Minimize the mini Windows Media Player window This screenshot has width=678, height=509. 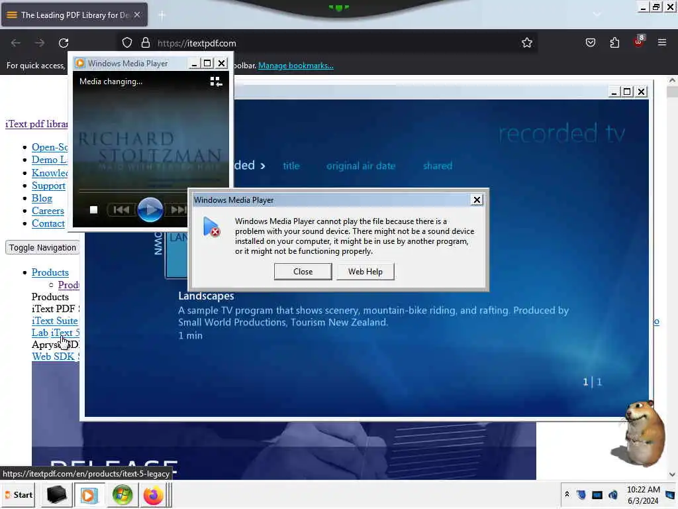point(194,64)
